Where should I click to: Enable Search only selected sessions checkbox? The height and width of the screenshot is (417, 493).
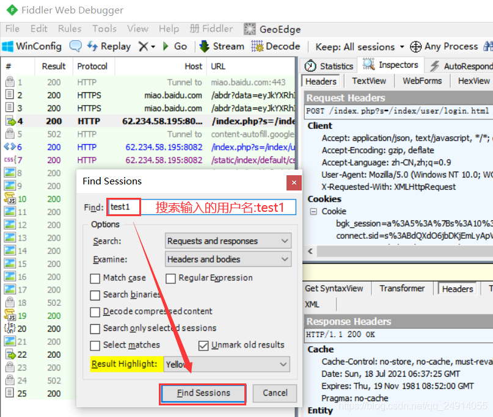(x=95, y=328)
